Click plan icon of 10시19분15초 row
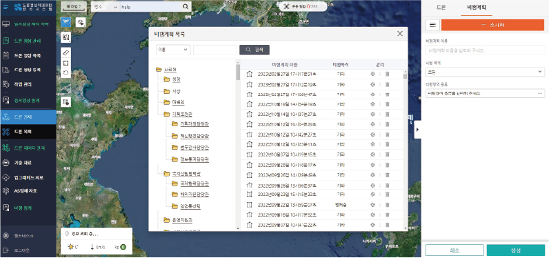The height and width of the screenshot is (258, 549). (249, 155)
